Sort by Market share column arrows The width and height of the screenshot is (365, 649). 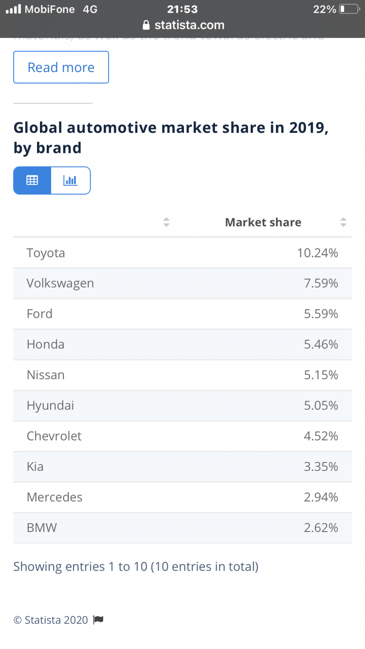click(x=343, y=223)
